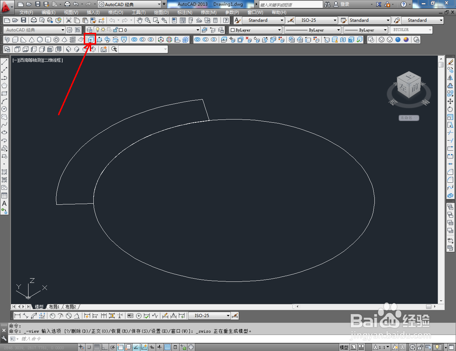The height and width of the screenshot is (351, 456).
Task: Click the keyword search box in title bar
Action: click(x=291, y=4)
